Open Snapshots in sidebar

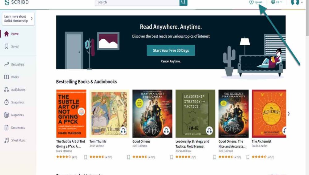point(17,102)
